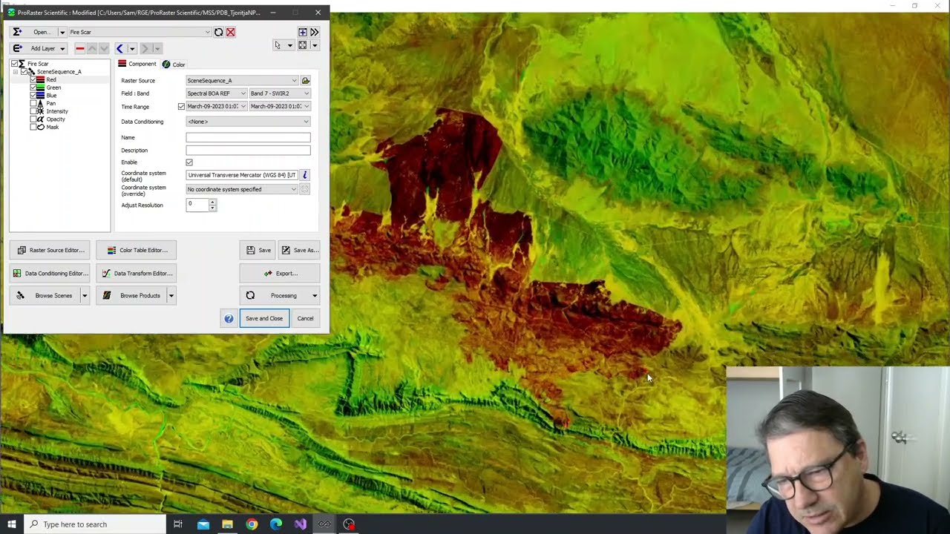
Task: Click the Save As... button
Action: coord(299,250)
